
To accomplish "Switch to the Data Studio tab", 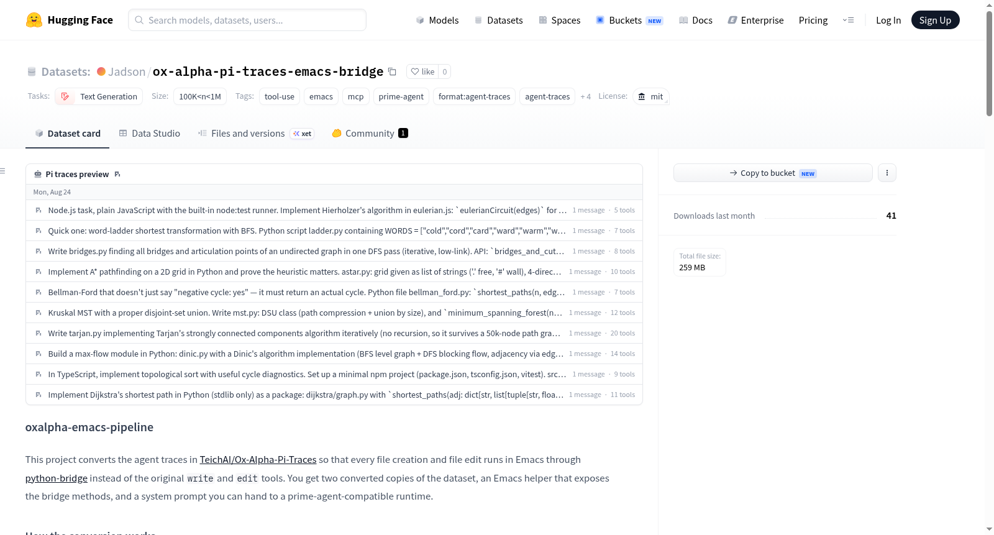I will coord(150,134).
